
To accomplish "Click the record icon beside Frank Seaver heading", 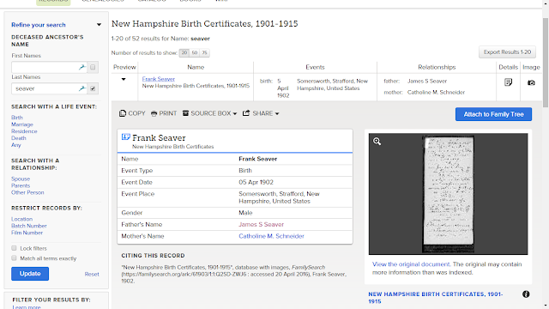I will tap(126, 137).
